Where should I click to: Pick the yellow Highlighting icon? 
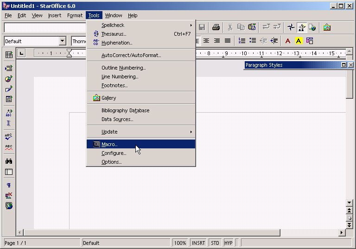(299, 41)
